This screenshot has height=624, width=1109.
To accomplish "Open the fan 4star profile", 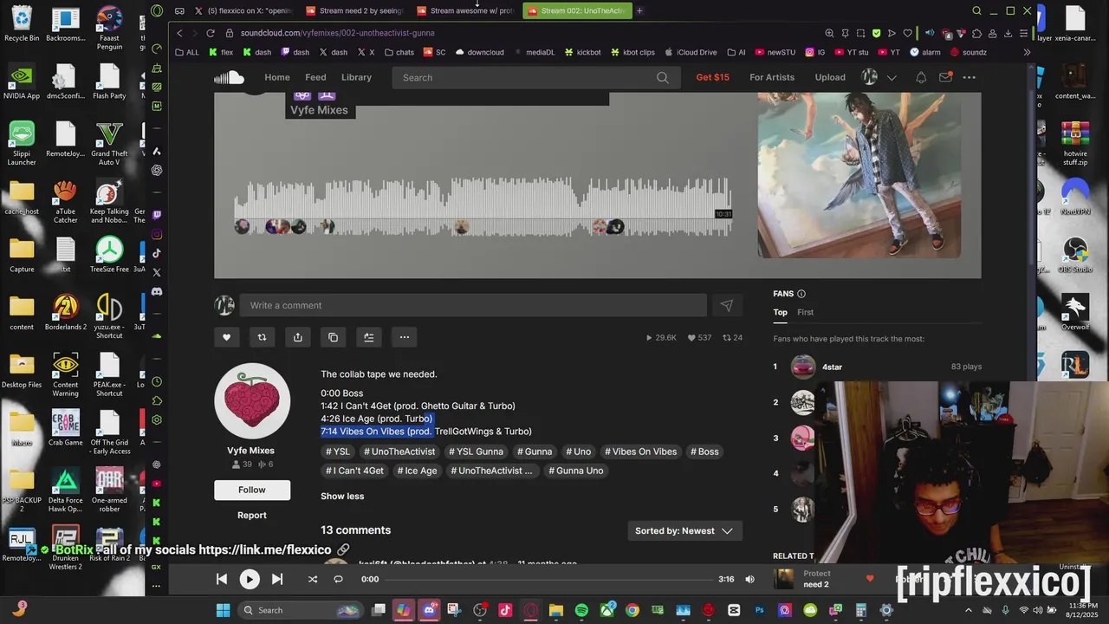I will (832, 367).
